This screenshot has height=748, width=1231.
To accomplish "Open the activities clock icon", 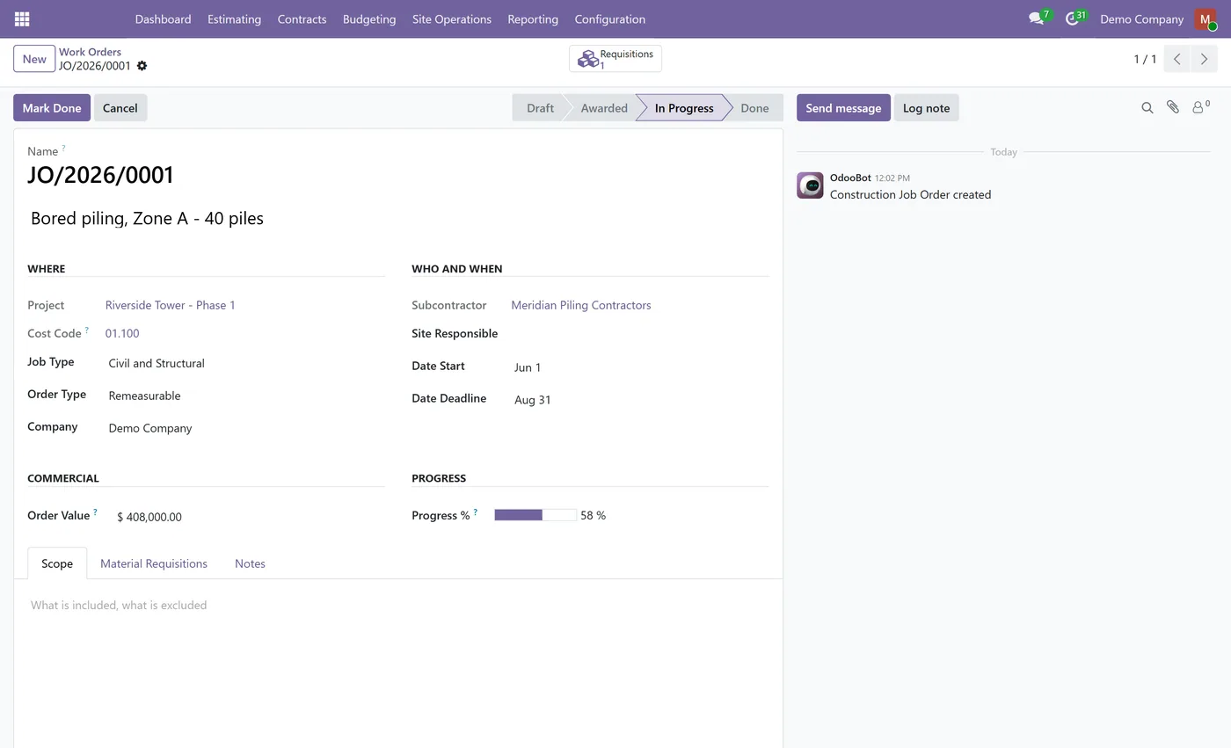I will click(x=1072, y=18).
